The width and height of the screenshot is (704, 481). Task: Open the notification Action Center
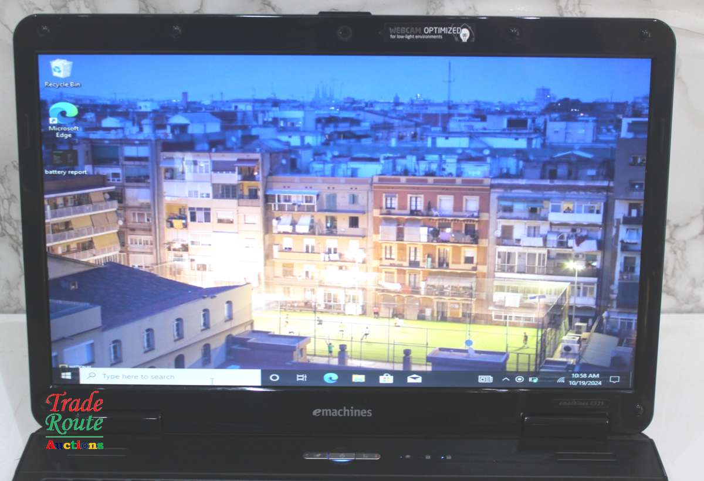coord(614,379)
